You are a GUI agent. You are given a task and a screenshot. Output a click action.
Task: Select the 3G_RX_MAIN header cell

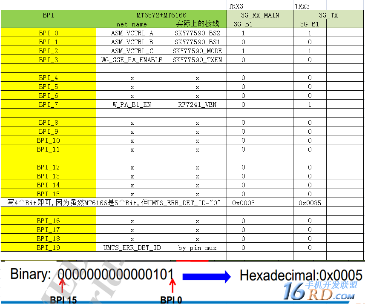click(260, 15)
